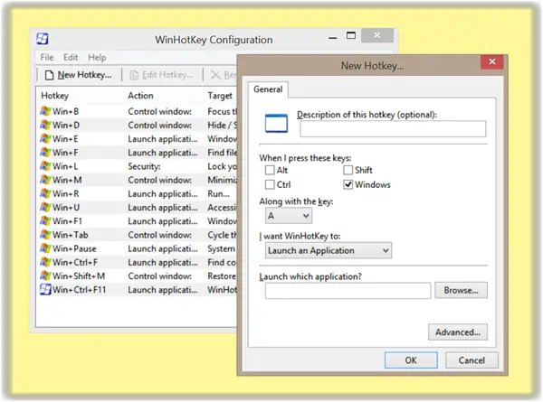Maximize the WinHotKey Configuration window
The image size is (543, 402).
tap(351, 35)
